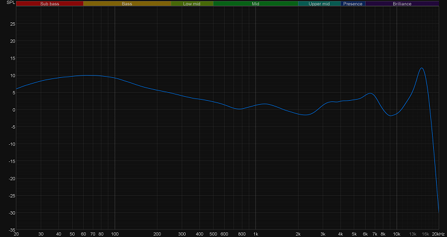Click the 8k frequency axis label

click(x=383, y=234)
